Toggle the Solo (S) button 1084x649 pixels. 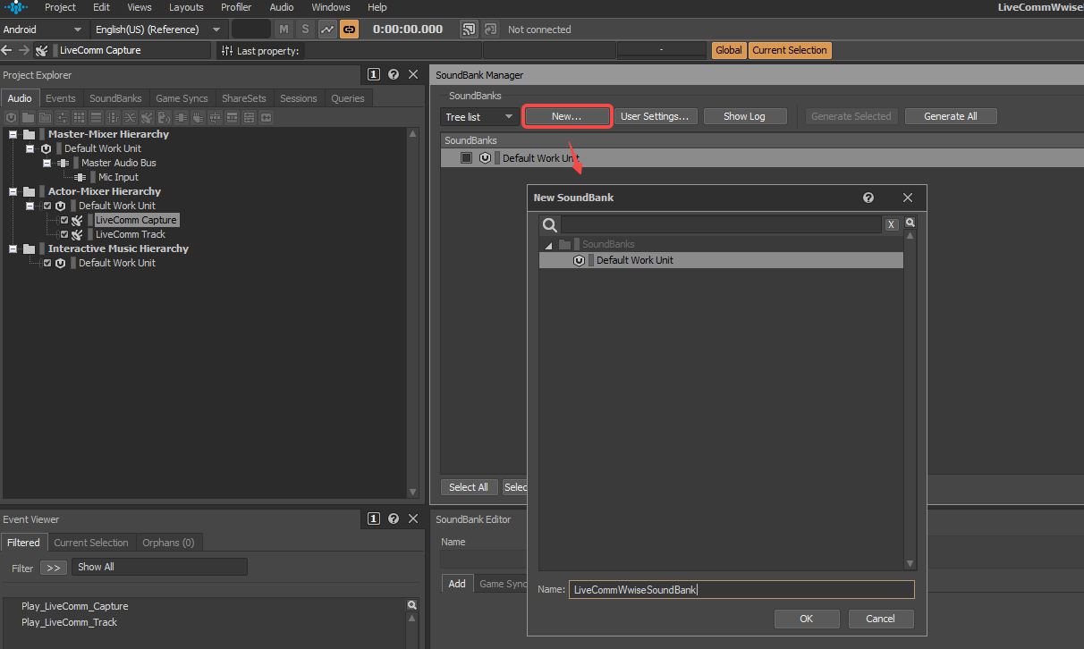[306, 29]
